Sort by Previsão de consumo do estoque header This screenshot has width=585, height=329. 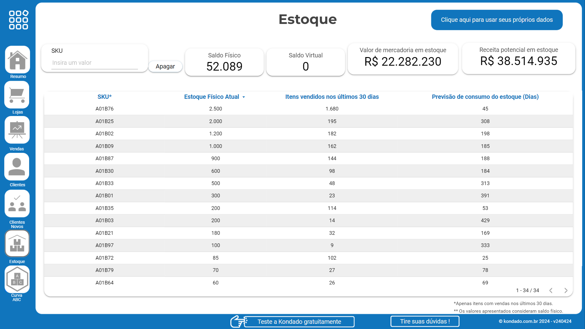coord(485,97)
